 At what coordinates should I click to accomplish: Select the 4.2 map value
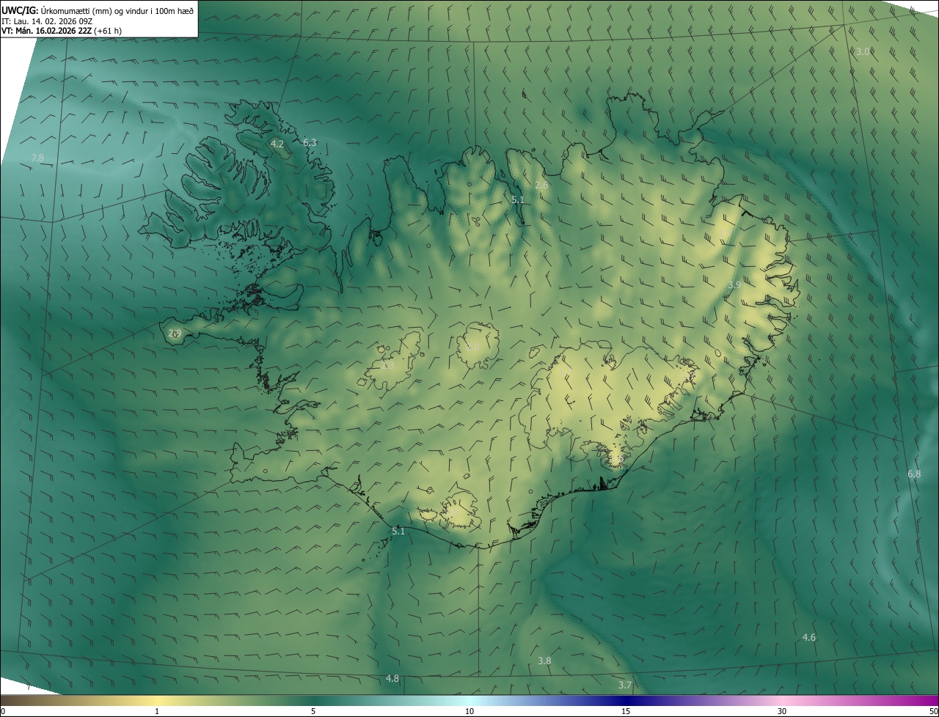pos(277,144)
